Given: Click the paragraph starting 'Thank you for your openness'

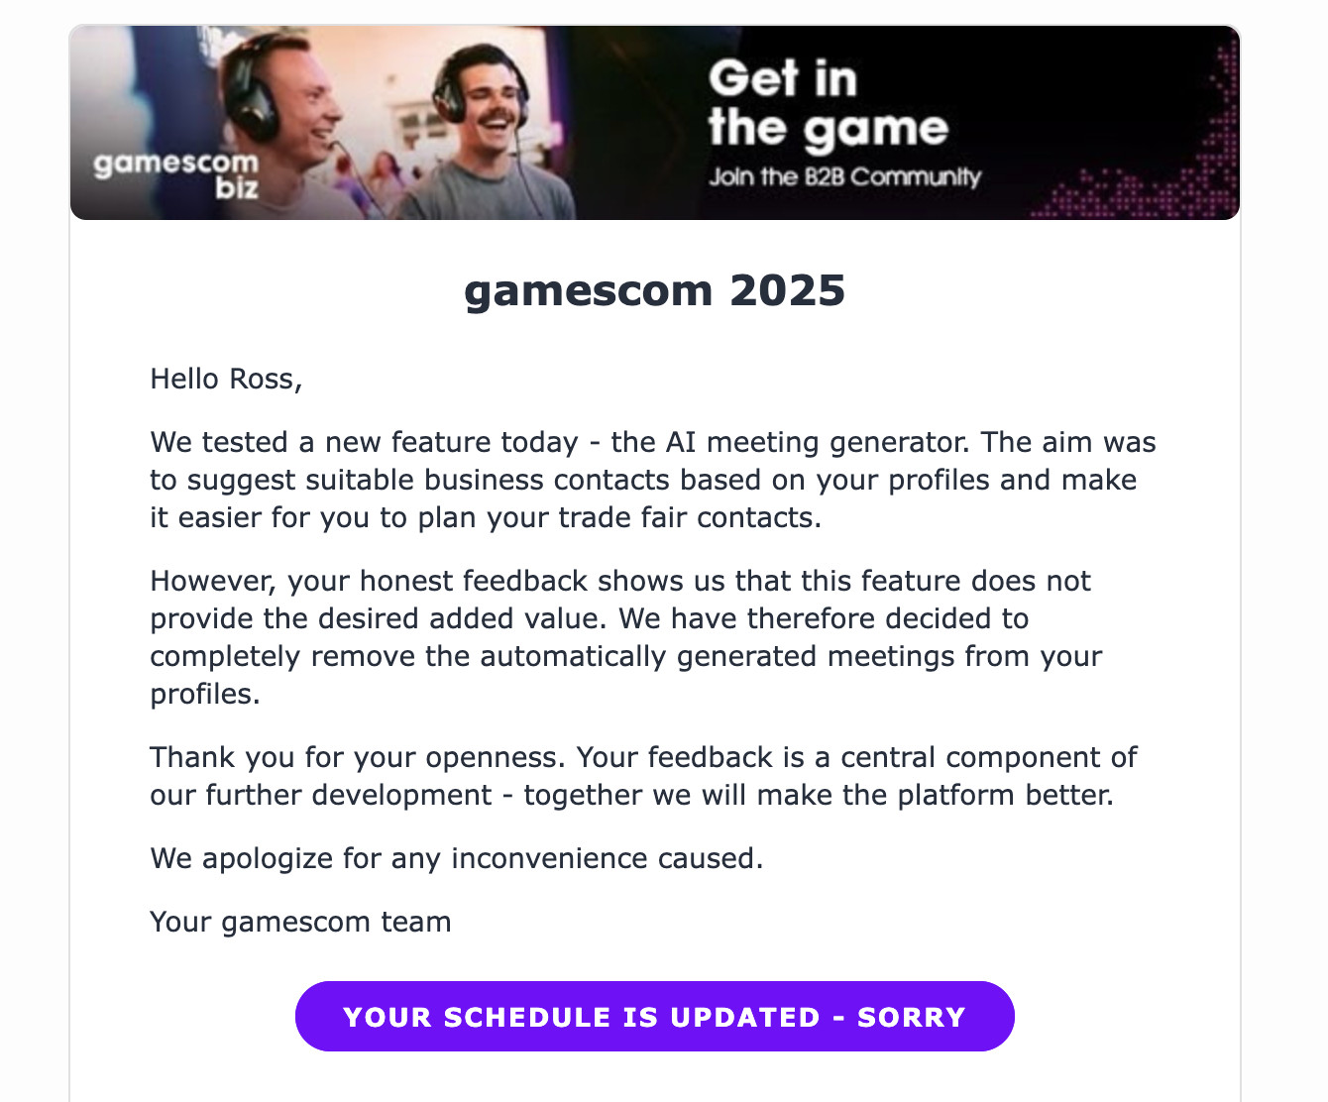Looking at the screenshot, I should [x=644, y=776].
